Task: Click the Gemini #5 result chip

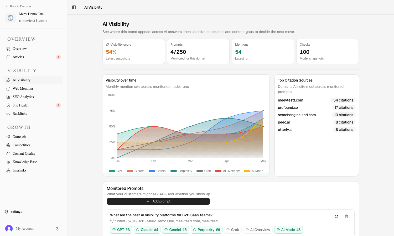Action: pos(175,230)
